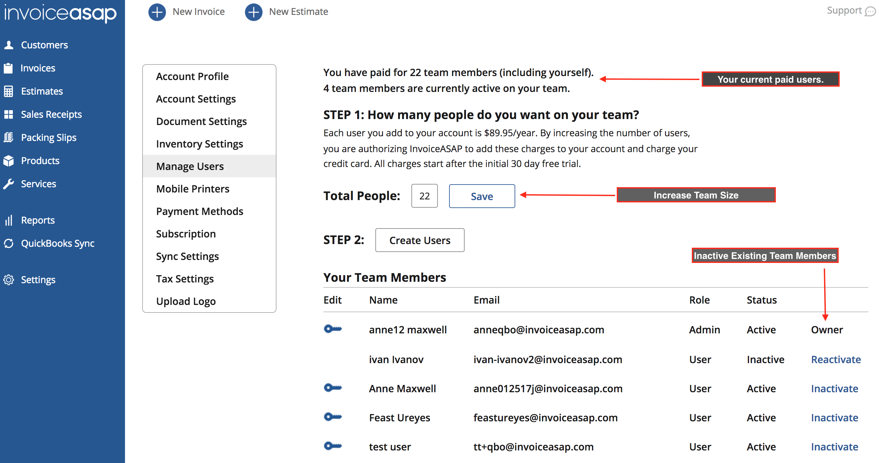Click edit key icon for anne12 maxwell

coord(333,329)
